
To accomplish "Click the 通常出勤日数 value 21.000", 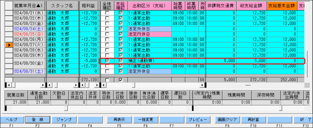I will coord(39,102).
